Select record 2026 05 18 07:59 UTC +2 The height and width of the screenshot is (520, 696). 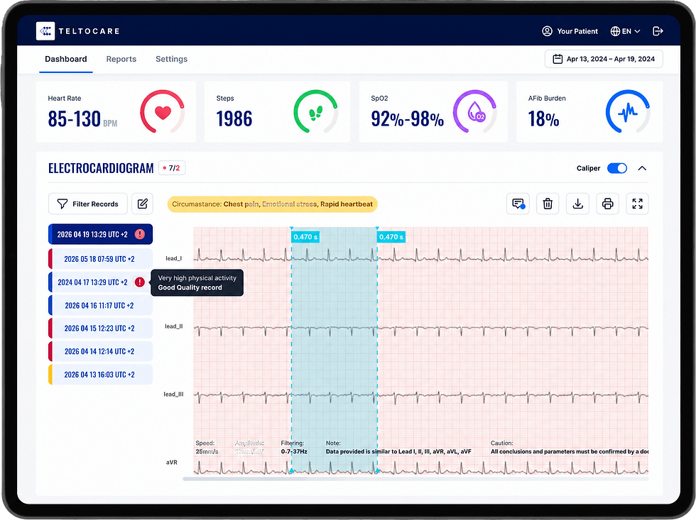coord(100,259)
